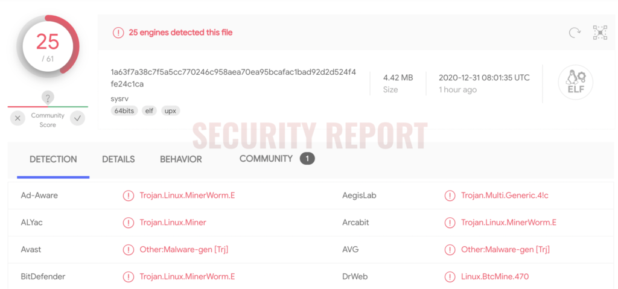This screenshot has height=289, width=618.
Task: Vote harmless with the checkmark button
Action: [78, 118]
